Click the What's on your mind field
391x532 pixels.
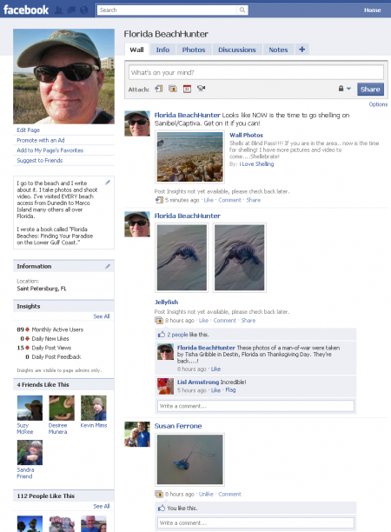[256, 73]
